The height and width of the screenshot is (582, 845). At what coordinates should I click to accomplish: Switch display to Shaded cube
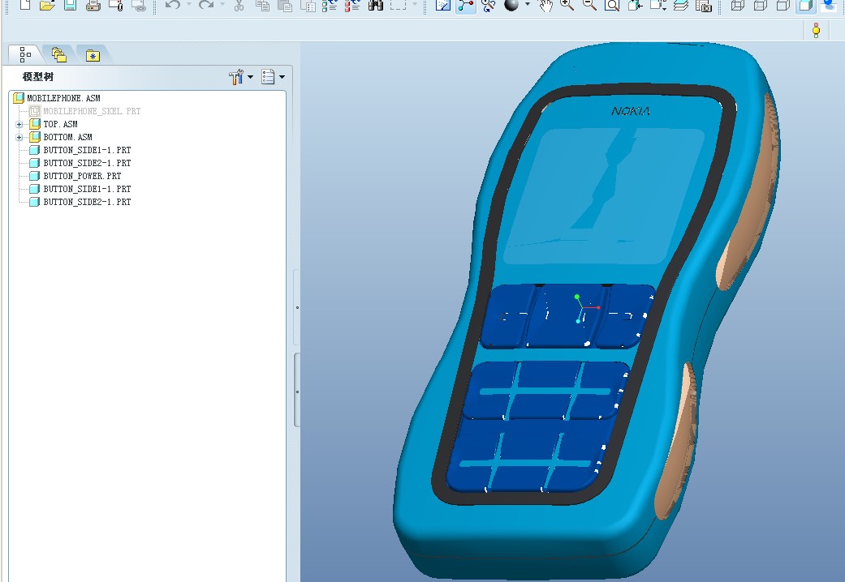pyautogui.click(x=806, y=6)
